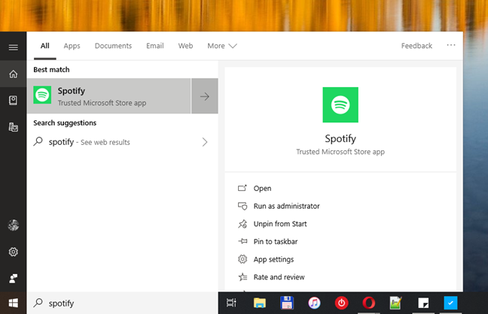Expand Spotify result with right arrow

pos(205,96)
